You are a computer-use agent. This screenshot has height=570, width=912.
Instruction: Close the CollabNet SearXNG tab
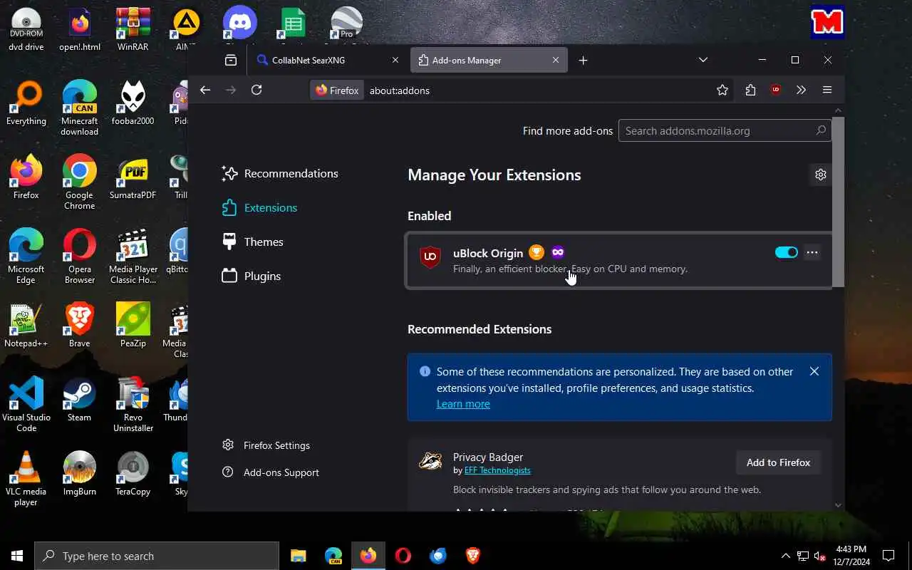click(395, 61)
